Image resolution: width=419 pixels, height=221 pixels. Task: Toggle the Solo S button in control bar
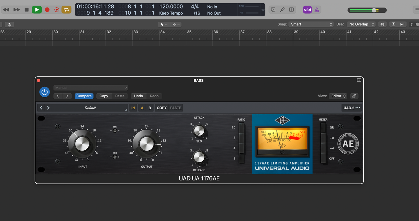tap(291, 10)
